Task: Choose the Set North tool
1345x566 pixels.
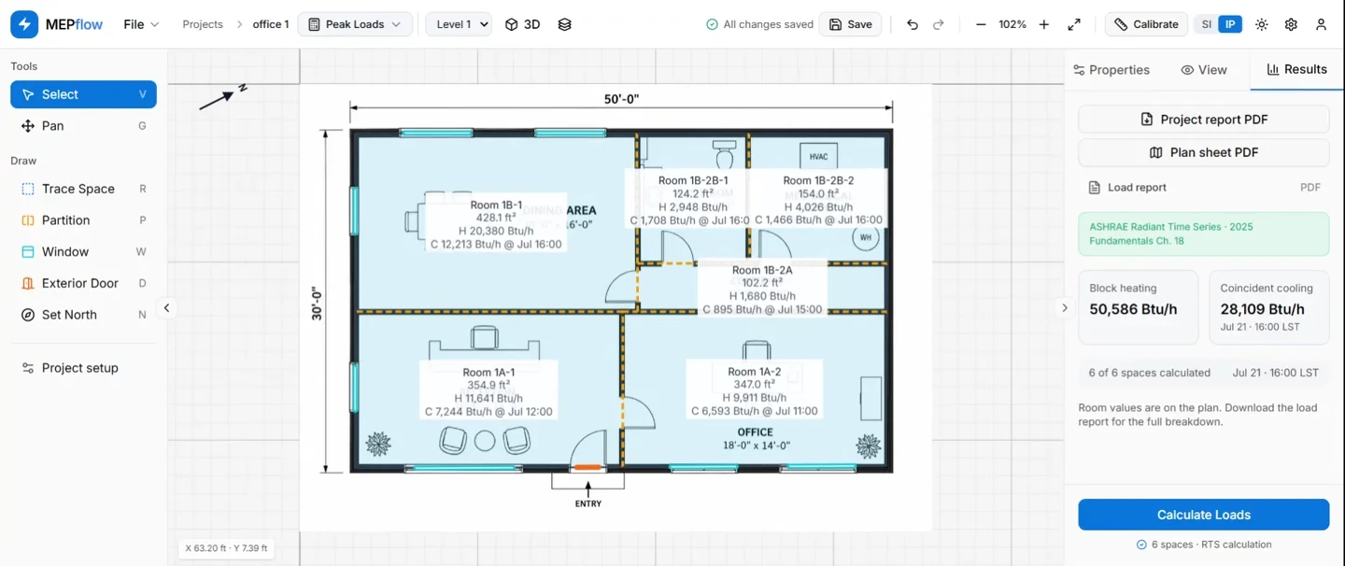Action: (83, 315)
